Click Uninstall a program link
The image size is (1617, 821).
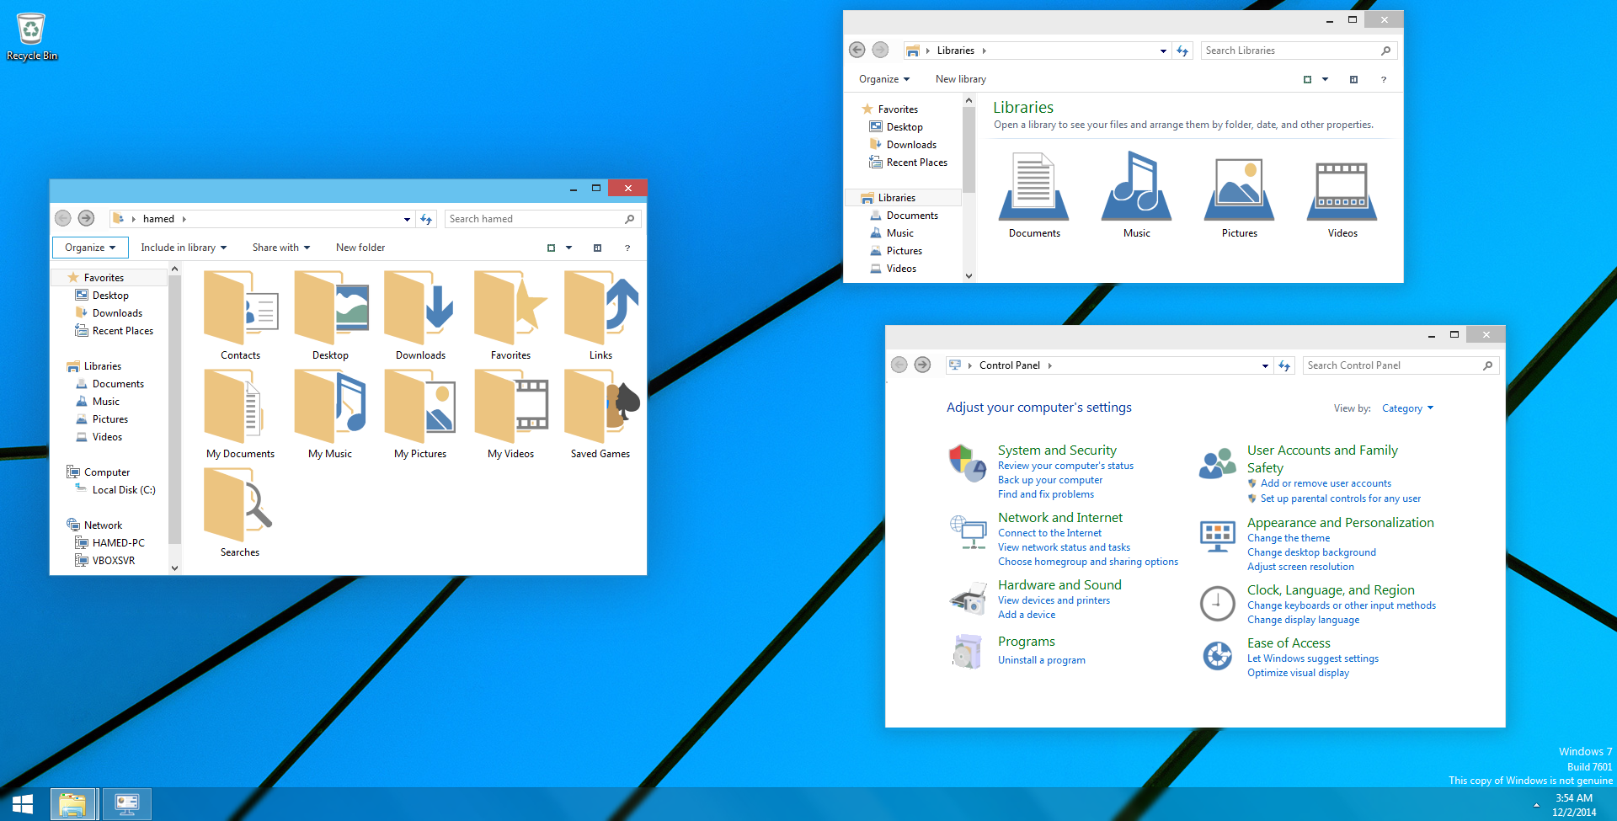[1041, 660]
